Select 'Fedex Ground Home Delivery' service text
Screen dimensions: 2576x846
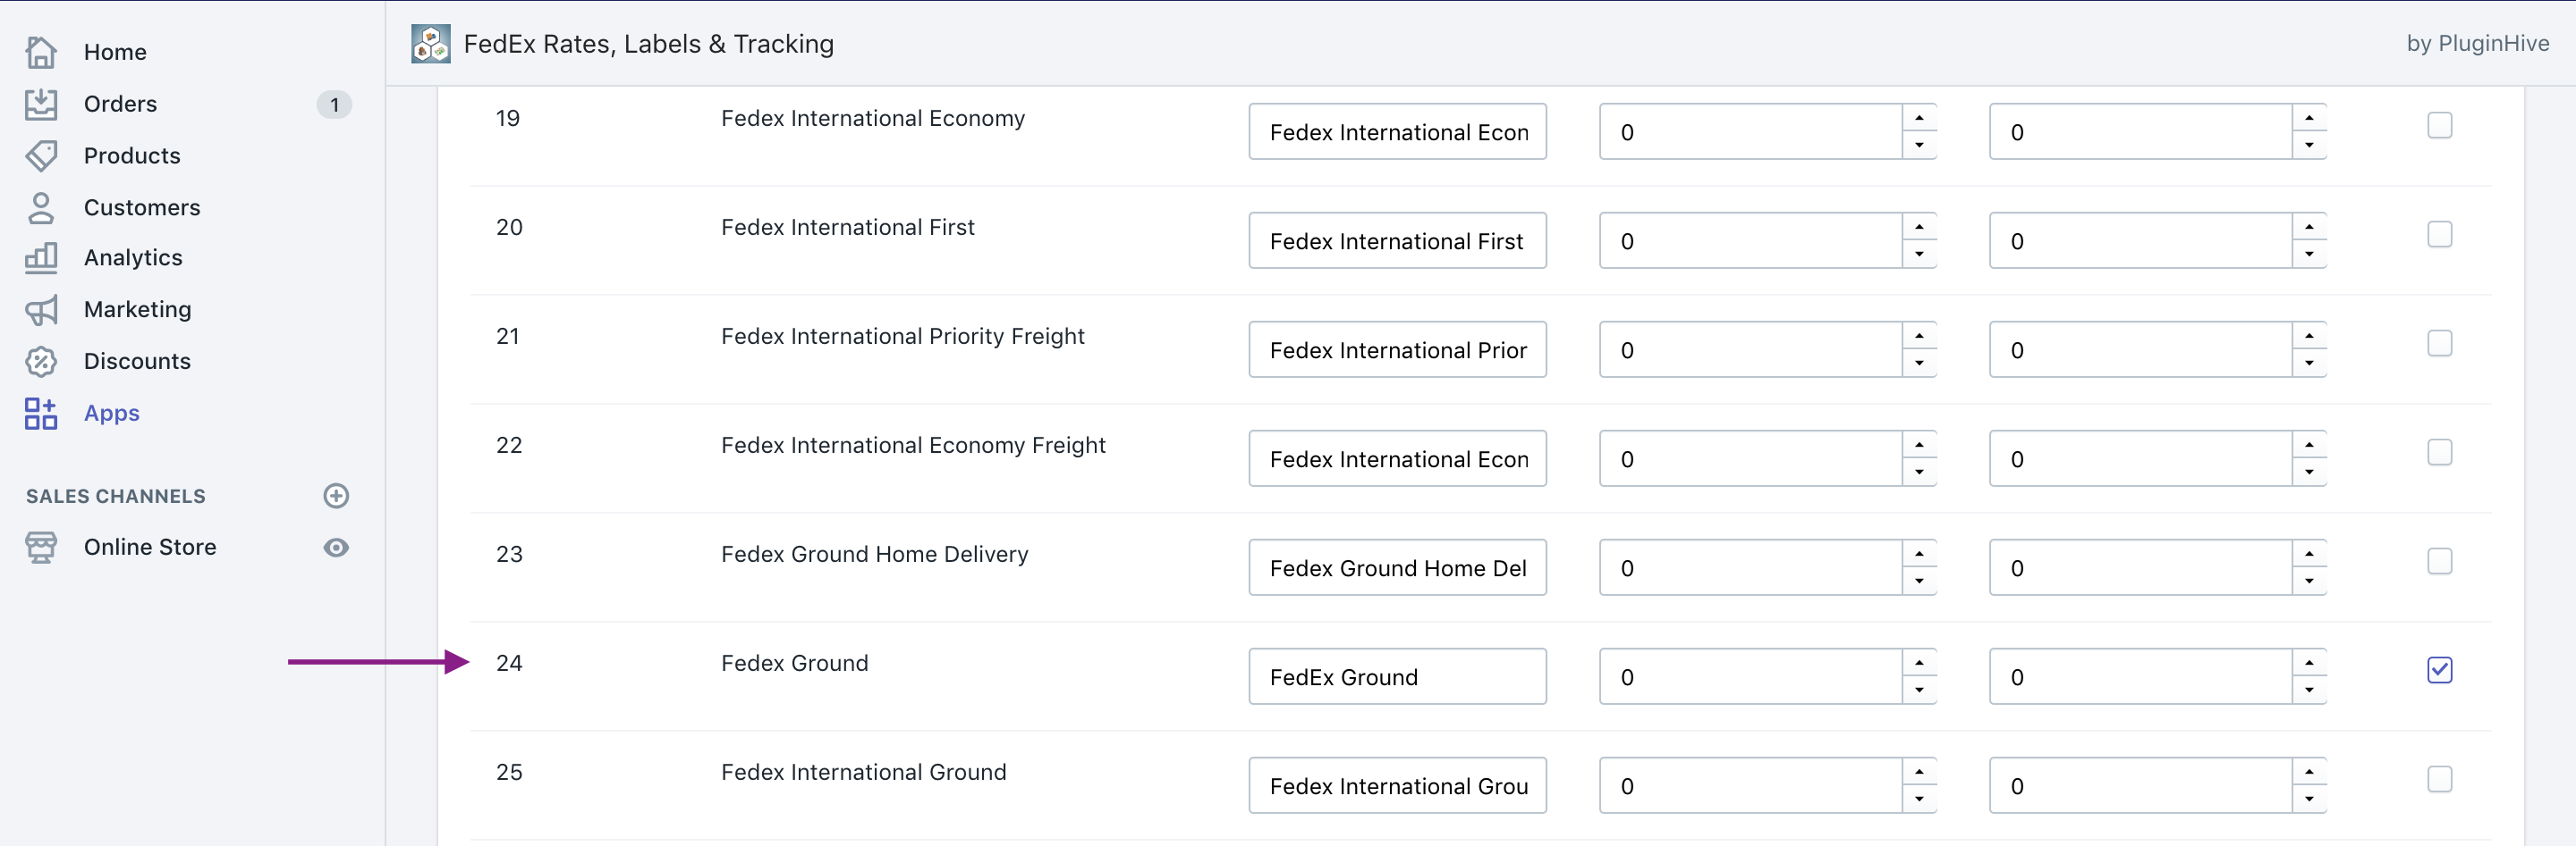(x=875, y=555)
